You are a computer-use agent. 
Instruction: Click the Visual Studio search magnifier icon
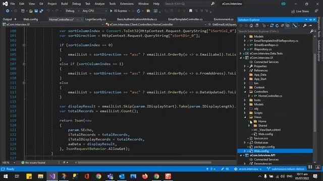pos(212,4)
